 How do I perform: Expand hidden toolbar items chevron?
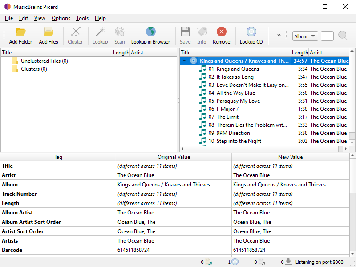[279, 35]
